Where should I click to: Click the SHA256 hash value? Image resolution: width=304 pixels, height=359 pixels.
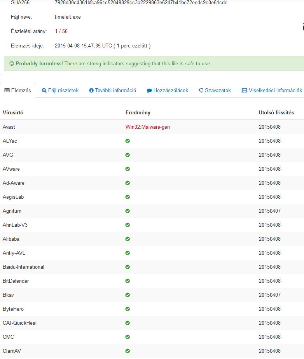click(x=141, y=3)
